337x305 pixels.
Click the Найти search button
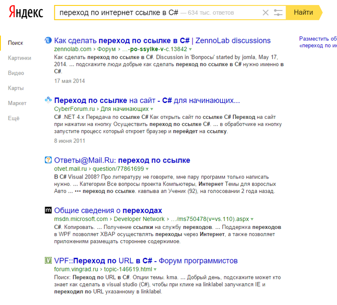coord(304,13)
